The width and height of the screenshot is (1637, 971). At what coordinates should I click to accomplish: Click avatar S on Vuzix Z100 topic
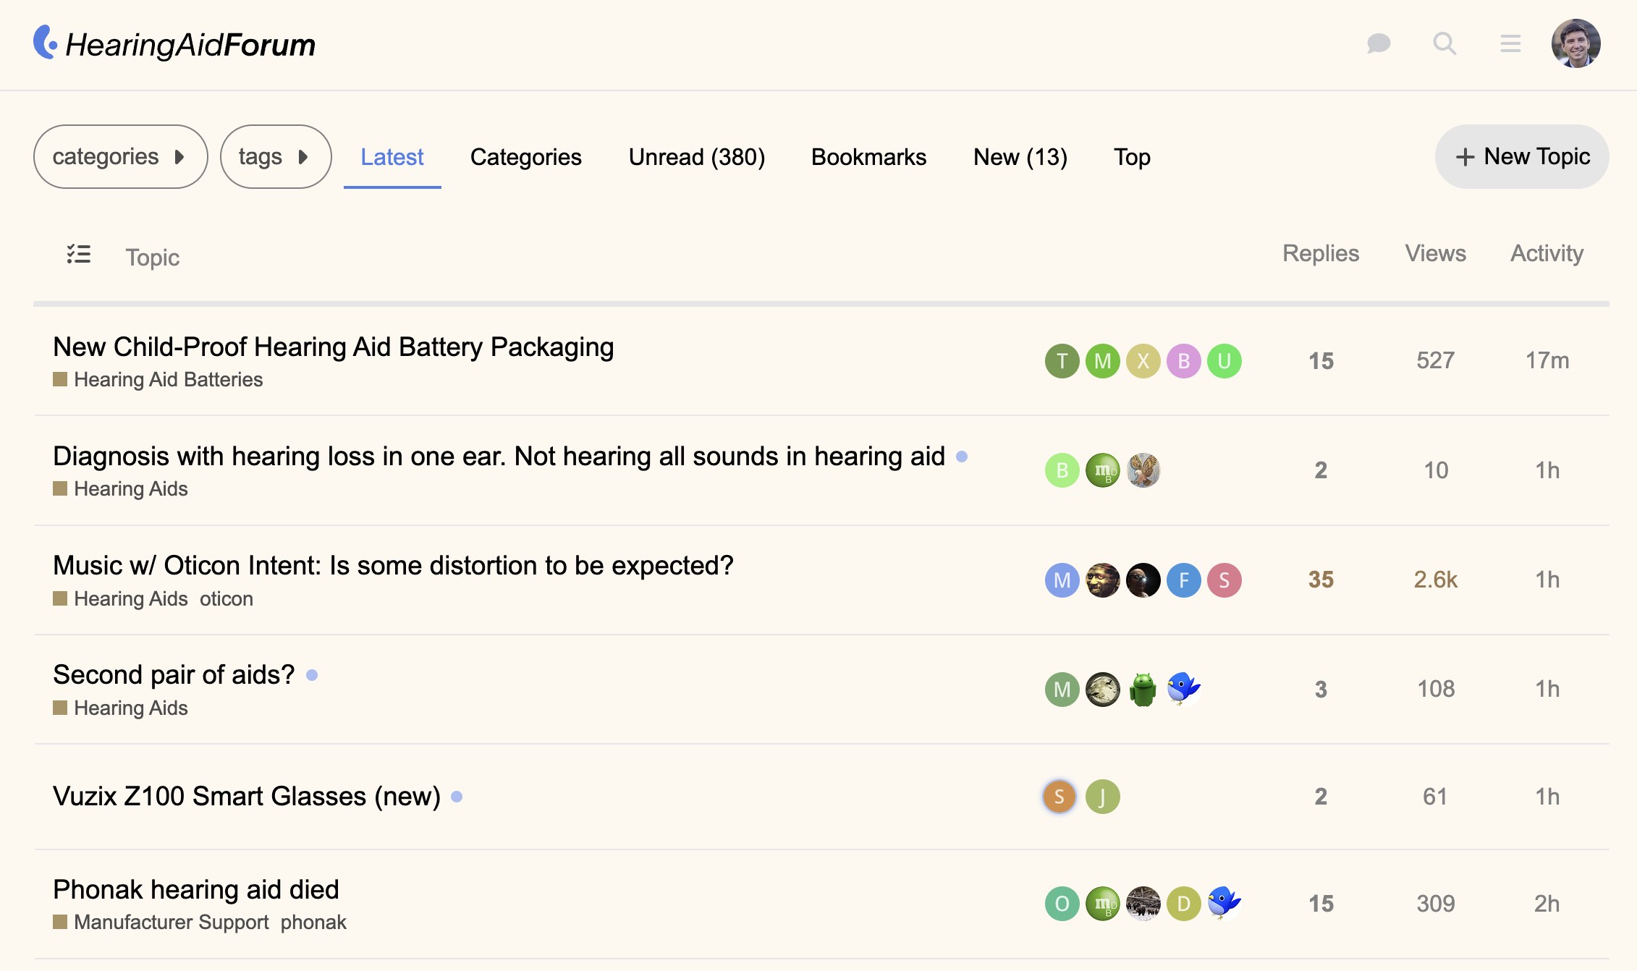1059,797
